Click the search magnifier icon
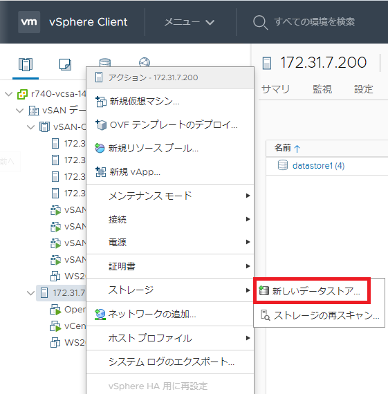The height and width of the screenshot is (394, 388). click(x=260, y=22)
